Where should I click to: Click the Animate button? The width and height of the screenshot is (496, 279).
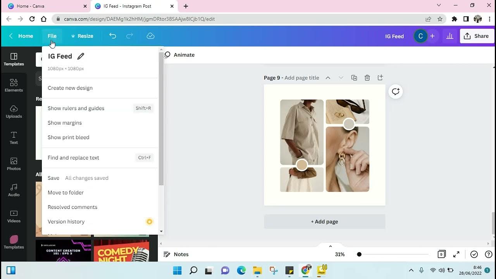click(x=179, y=55)
